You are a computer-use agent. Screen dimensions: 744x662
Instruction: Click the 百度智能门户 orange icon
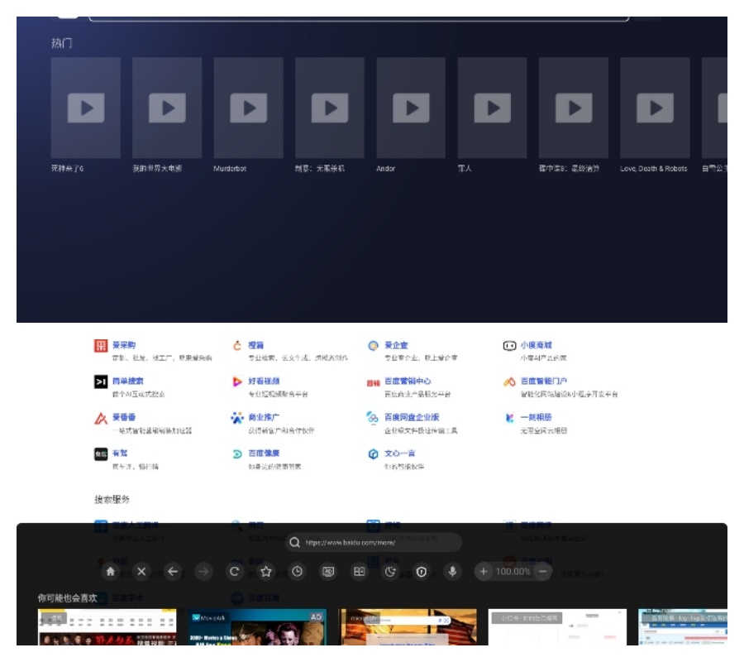pyautogui.click(x=509, y=381)
